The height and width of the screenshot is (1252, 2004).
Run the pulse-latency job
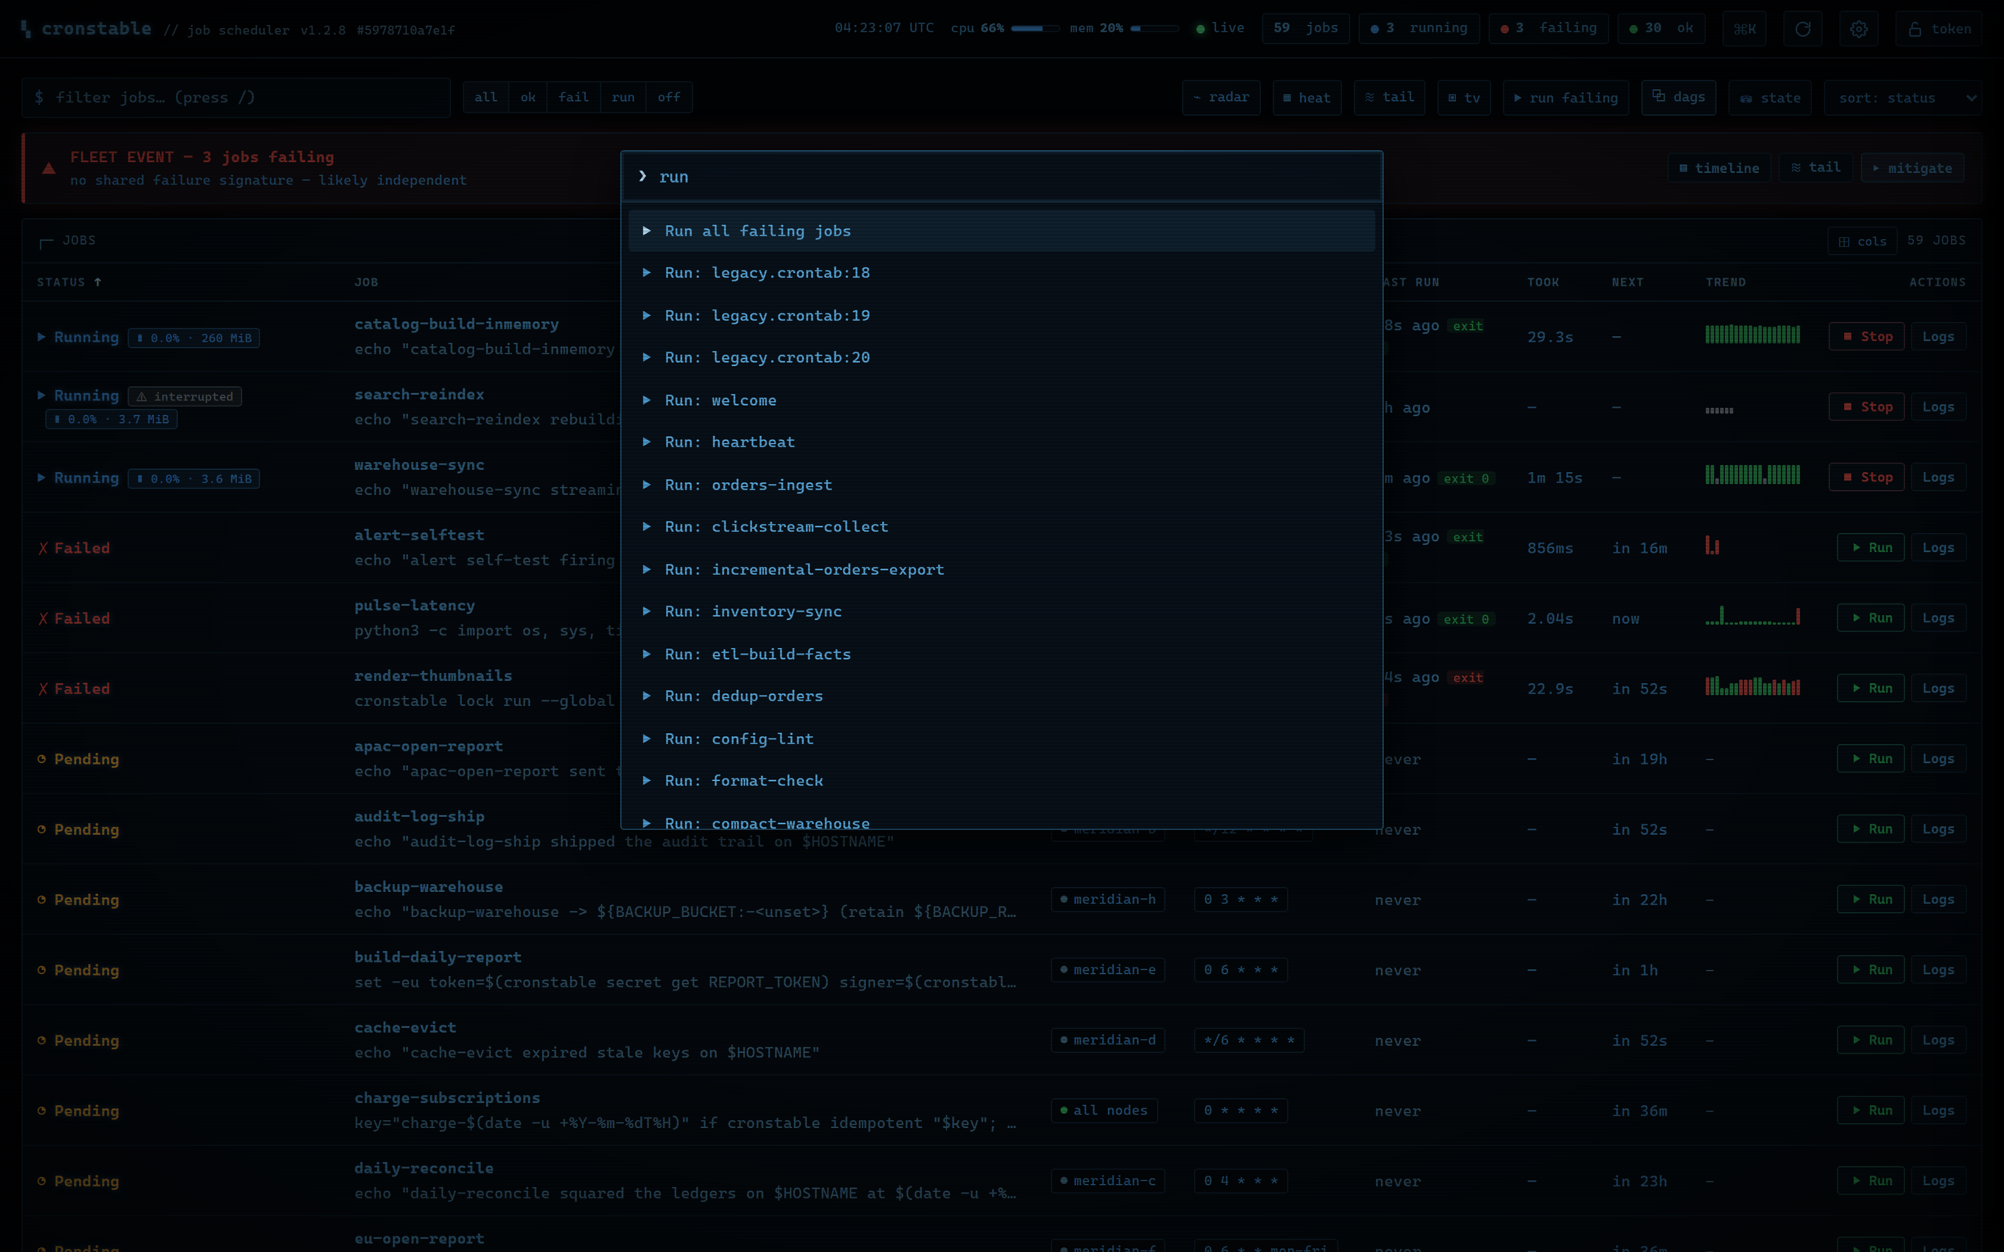click(1870, 619)
